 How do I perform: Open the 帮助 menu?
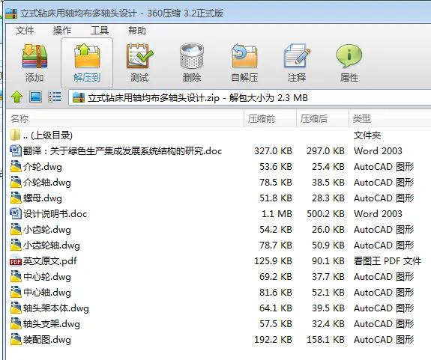click(x=137, y=30)
